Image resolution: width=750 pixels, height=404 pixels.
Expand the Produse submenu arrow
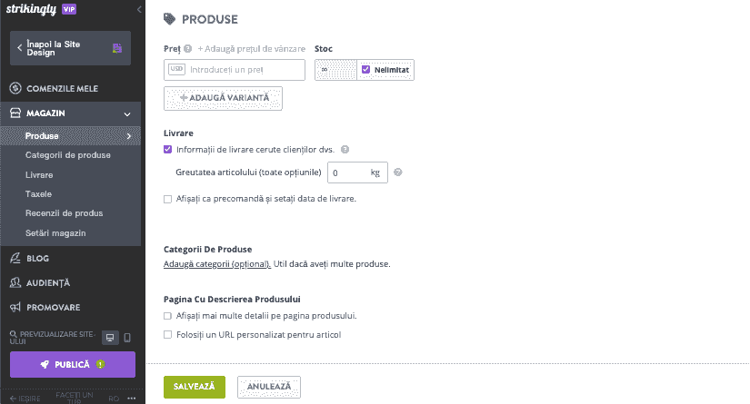point(129,136)
